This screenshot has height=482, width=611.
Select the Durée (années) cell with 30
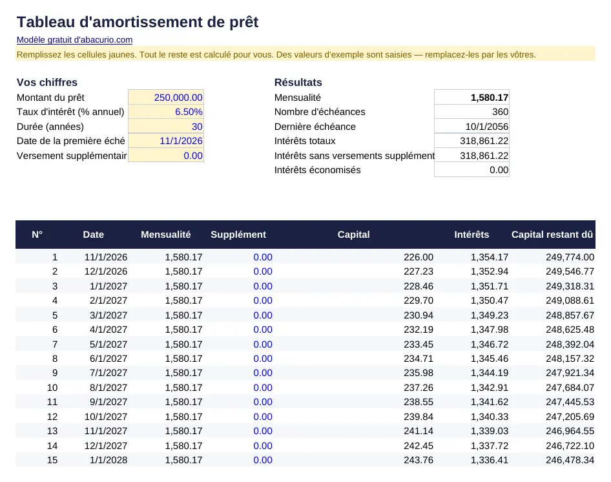coord(166,127)
